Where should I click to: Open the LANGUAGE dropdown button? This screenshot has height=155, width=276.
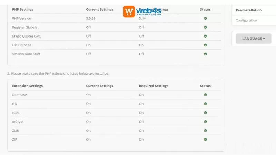click(x=254, y=39)
